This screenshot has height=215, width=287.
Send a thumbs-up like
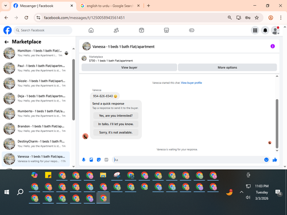point(275,160)
